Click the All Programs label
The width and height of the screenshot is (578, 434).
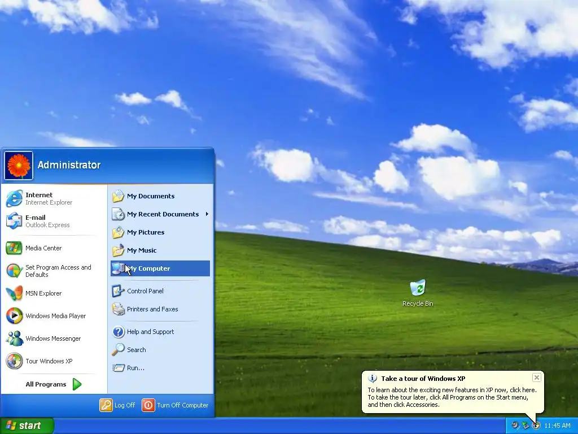click(46, 384)
